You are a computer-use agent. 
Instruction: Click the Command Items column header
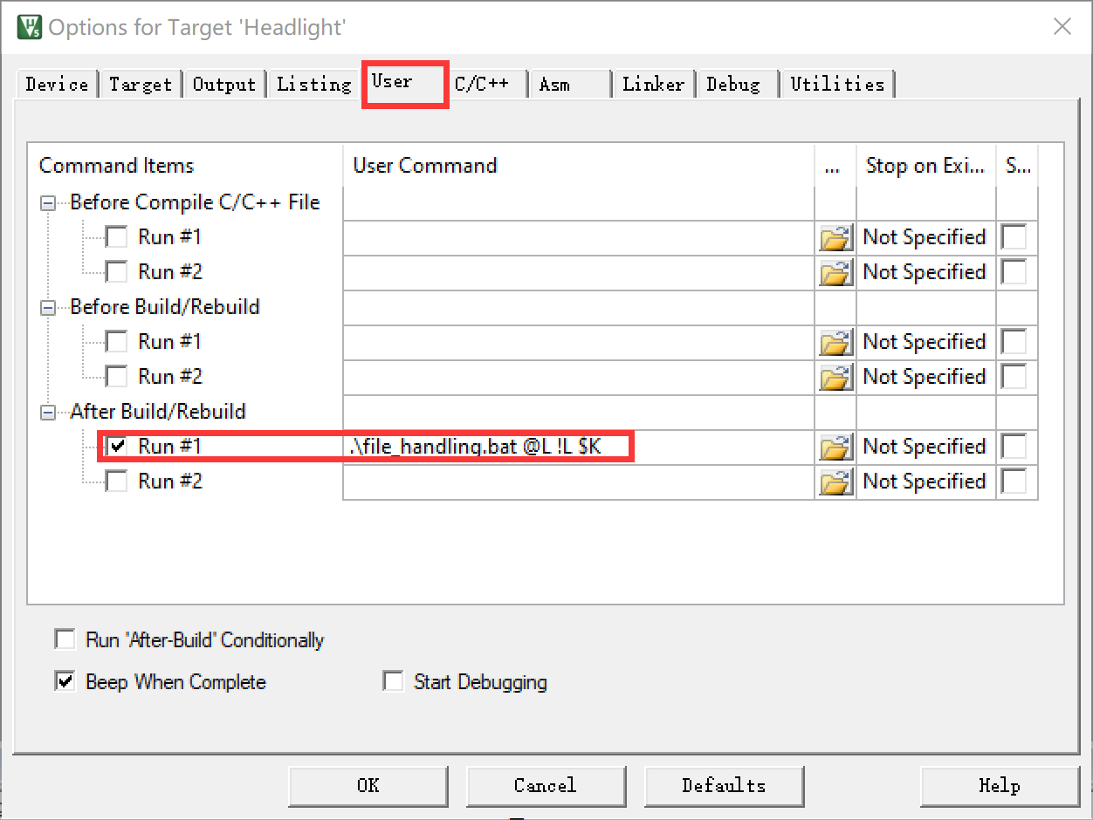point(186,166)
